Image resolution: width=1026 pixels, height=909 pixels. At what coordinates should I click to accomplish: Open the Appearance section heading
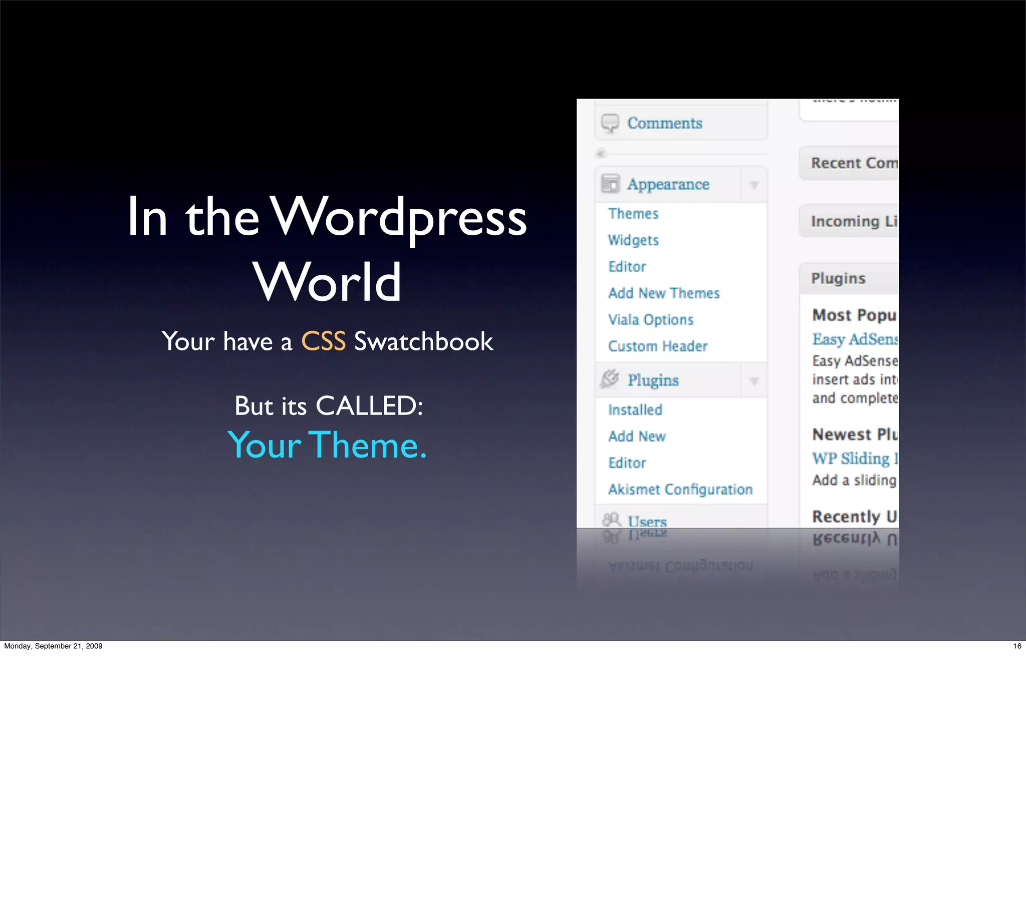pos(668,184)
